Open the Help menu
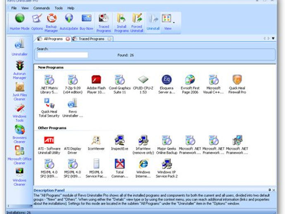 [71, 8]
